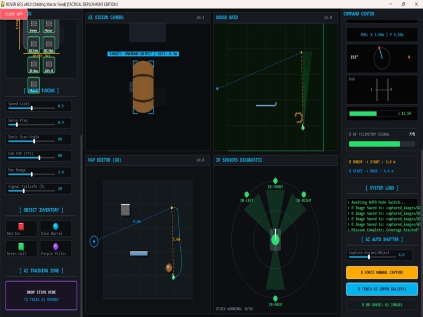The height and width of the screenshot is (317, 423).
Task: Pick the Green Wall inventory item
Action: tap(21, 249)
